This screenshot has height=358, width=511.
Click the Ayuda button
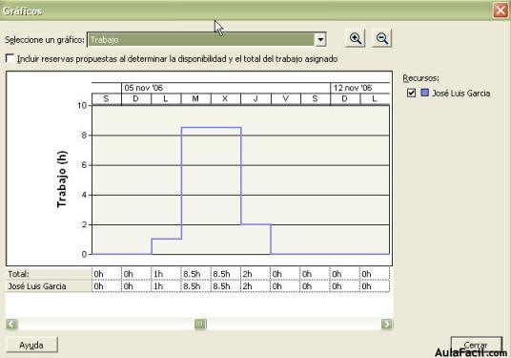(32, 345)
